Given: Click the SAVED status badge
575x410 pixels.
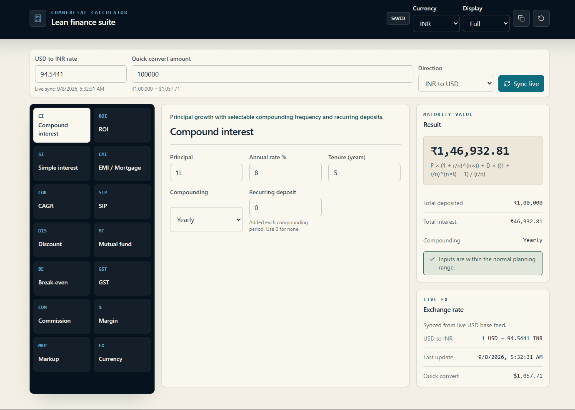Looking at the screenshot, I should pyautogui.click(x=398, y=18).
